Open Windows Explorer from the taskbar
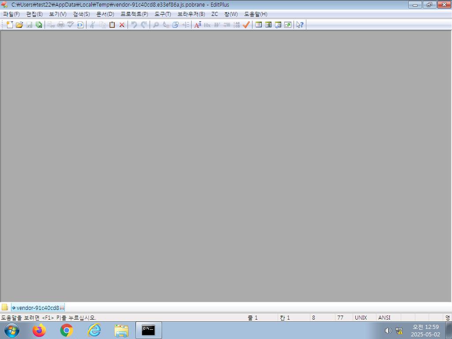Viewport: 452px width, 339px height. 121,331
